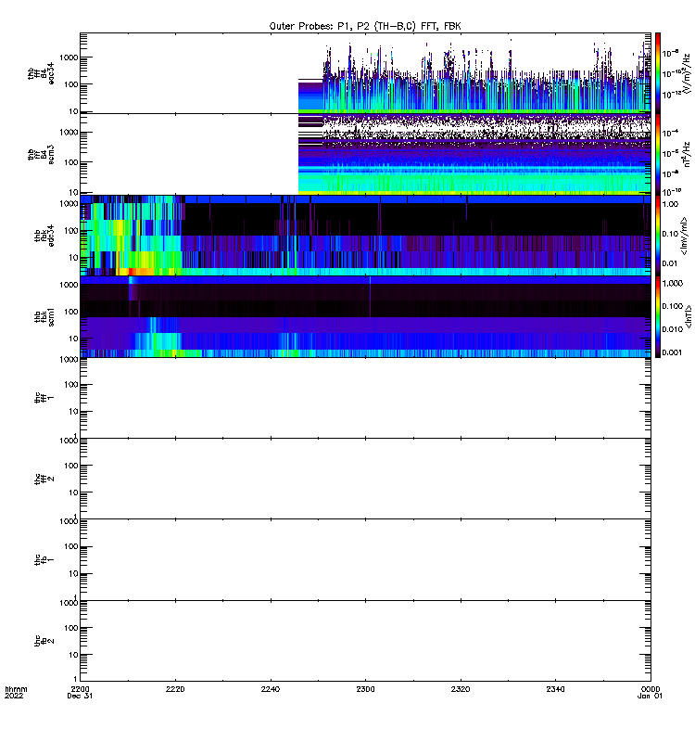695x742 pixels.
Task: Click the 'hhmm 2022' axis format label
Action: (x=16, y=692)
